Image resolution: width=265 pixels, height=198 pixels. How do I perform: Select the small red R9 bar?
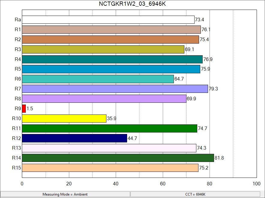tap(24, 108)
